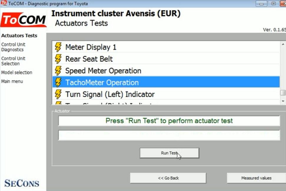Return to Main menu
Screen dimensions: 286x191
point(12,81)
